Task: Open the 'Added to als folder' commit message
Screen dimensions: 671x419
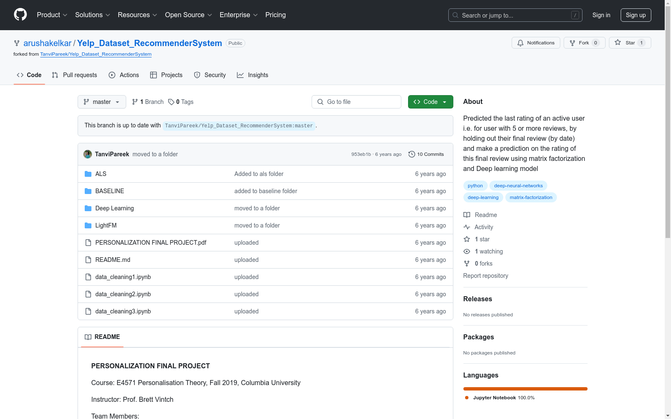Action: pyautogui.click(x=259, y=174)
